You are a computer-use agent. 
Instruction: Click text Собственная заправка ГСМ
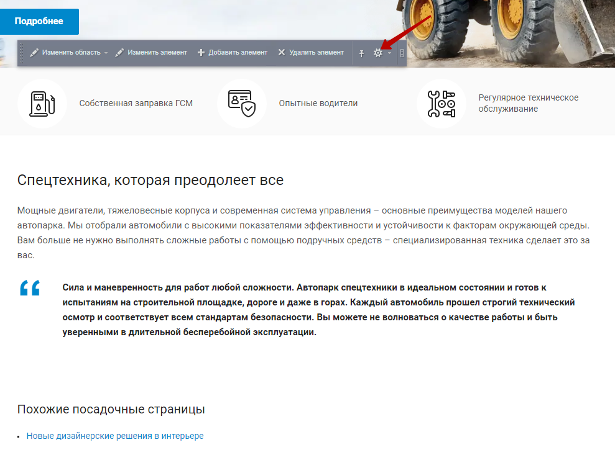point(136,104)
